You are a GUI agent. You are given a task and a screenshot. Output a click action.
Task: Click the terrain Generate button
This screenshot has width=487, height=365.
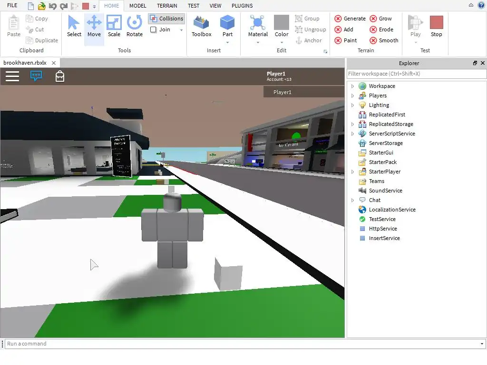pos(350,19)
